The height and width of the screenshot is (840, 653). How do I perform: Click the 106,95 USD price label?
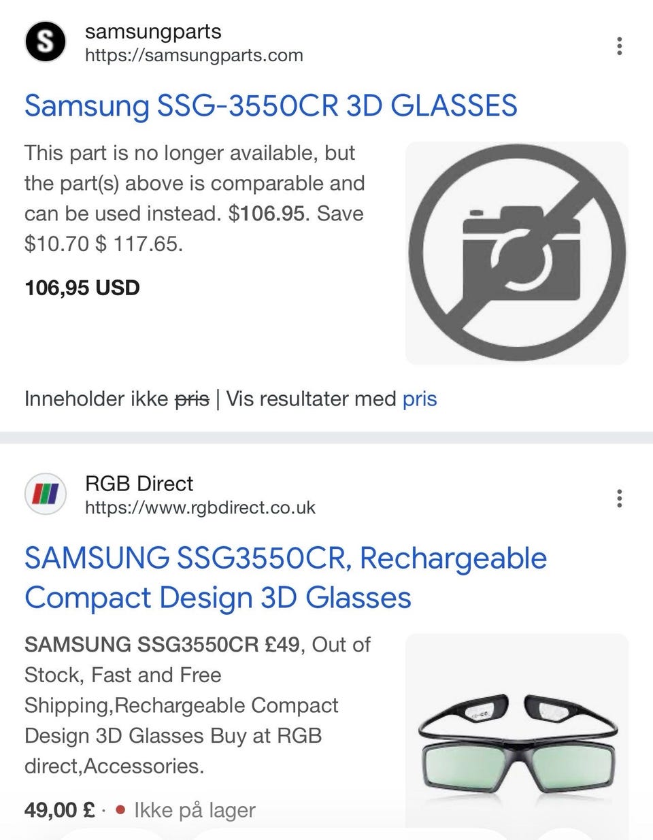(x=82, y=288)
